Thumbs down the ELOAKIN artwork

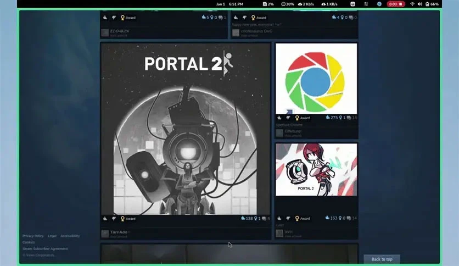[x=114, y=18]
